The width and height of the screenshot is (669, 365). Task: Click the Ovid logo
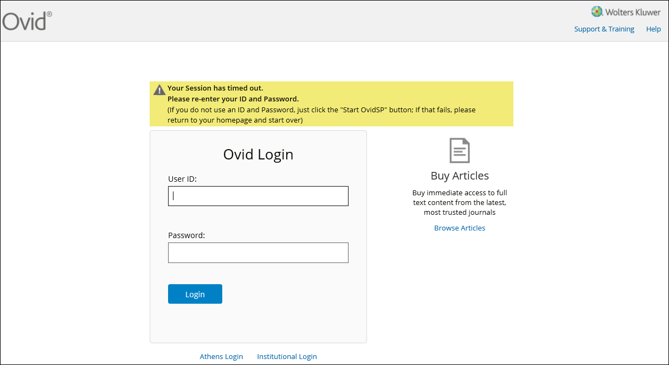pos(27,21)
